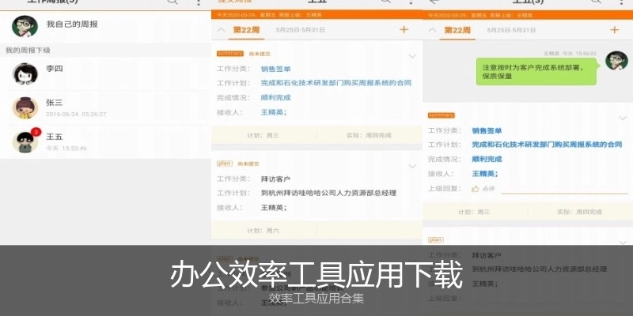Tap 王五's avatar with red badge
Viewport: 633px width, 316px height.
click(25, 141)
